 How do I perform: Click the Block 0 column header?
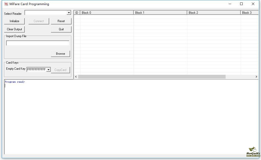[x=107, y=13]
